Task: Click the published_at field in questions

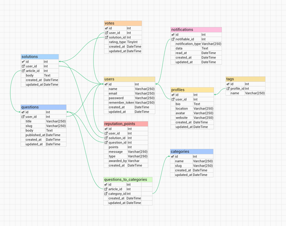Action: click(x=43, y=135)
